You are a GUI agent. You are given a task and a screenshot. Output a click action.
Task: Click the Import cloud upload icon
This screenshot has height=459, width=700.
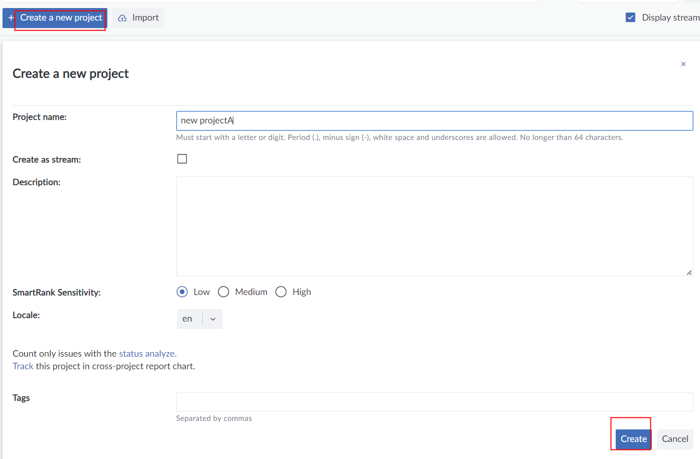click(122, 18)
